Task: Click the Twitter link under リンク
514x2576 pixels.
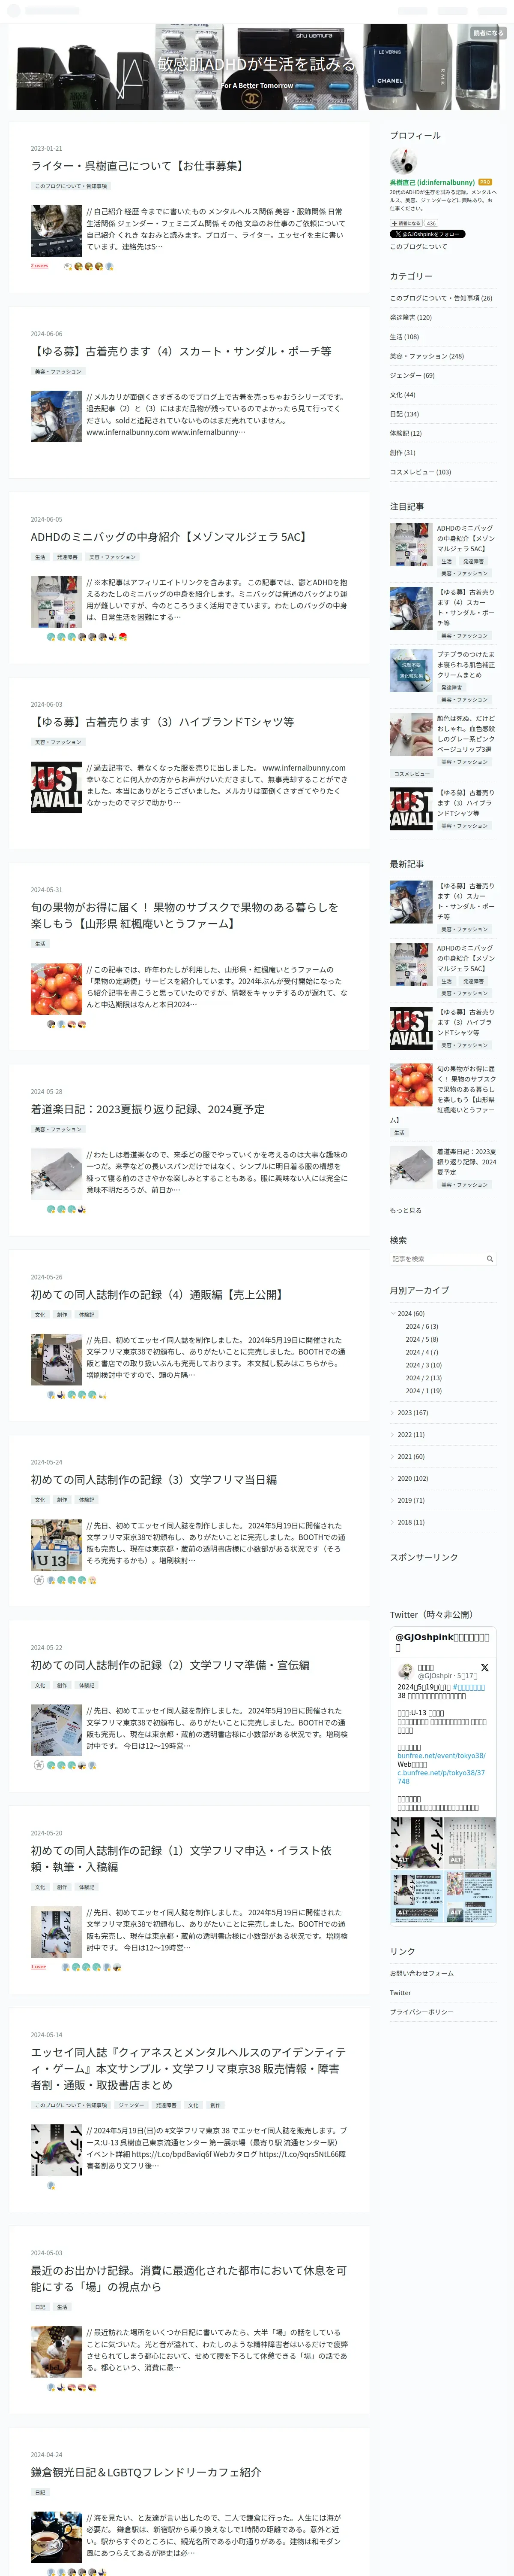Action: click(x=400, y=1992)
